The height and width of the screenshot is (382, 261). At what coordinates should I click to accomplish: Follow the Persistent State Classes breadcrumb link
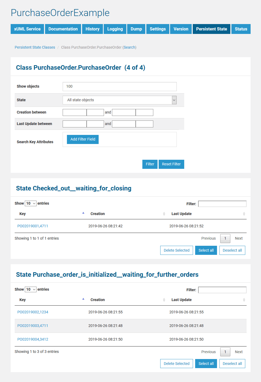[x=35, y=47]
